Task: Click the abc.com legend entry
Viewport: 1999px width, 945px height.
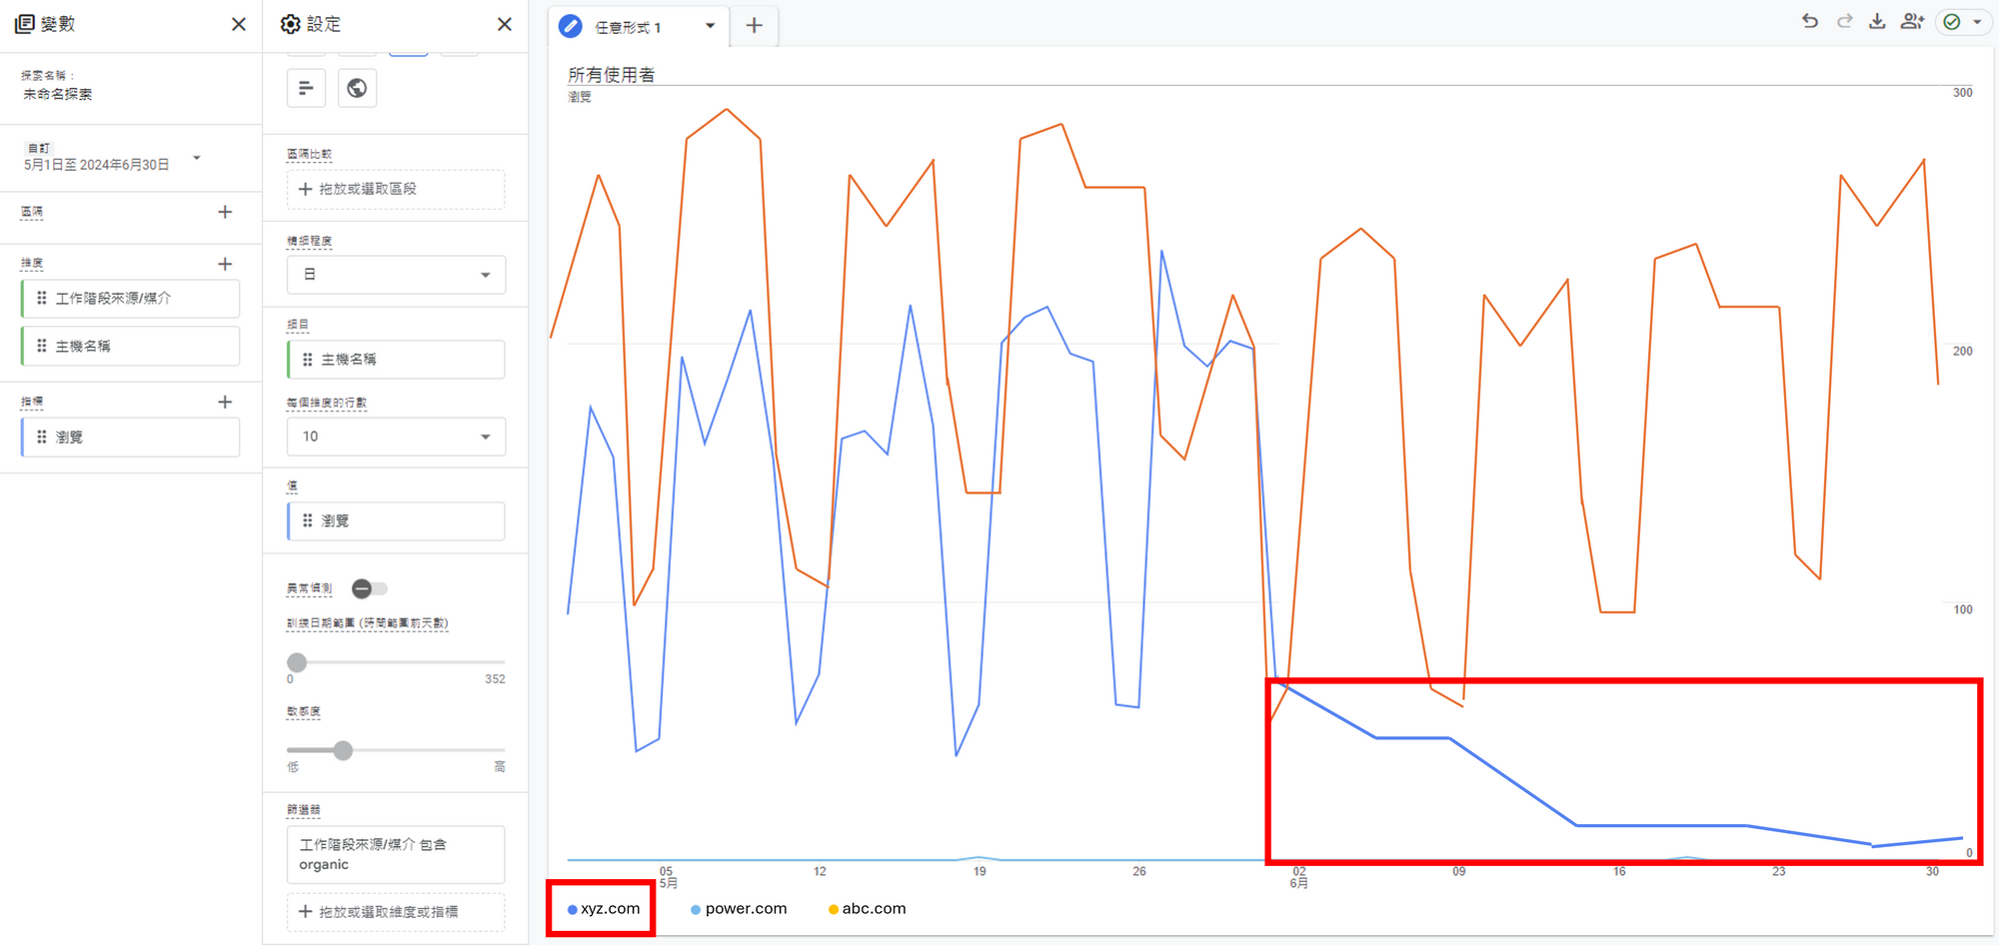Action: pos(868,909)
